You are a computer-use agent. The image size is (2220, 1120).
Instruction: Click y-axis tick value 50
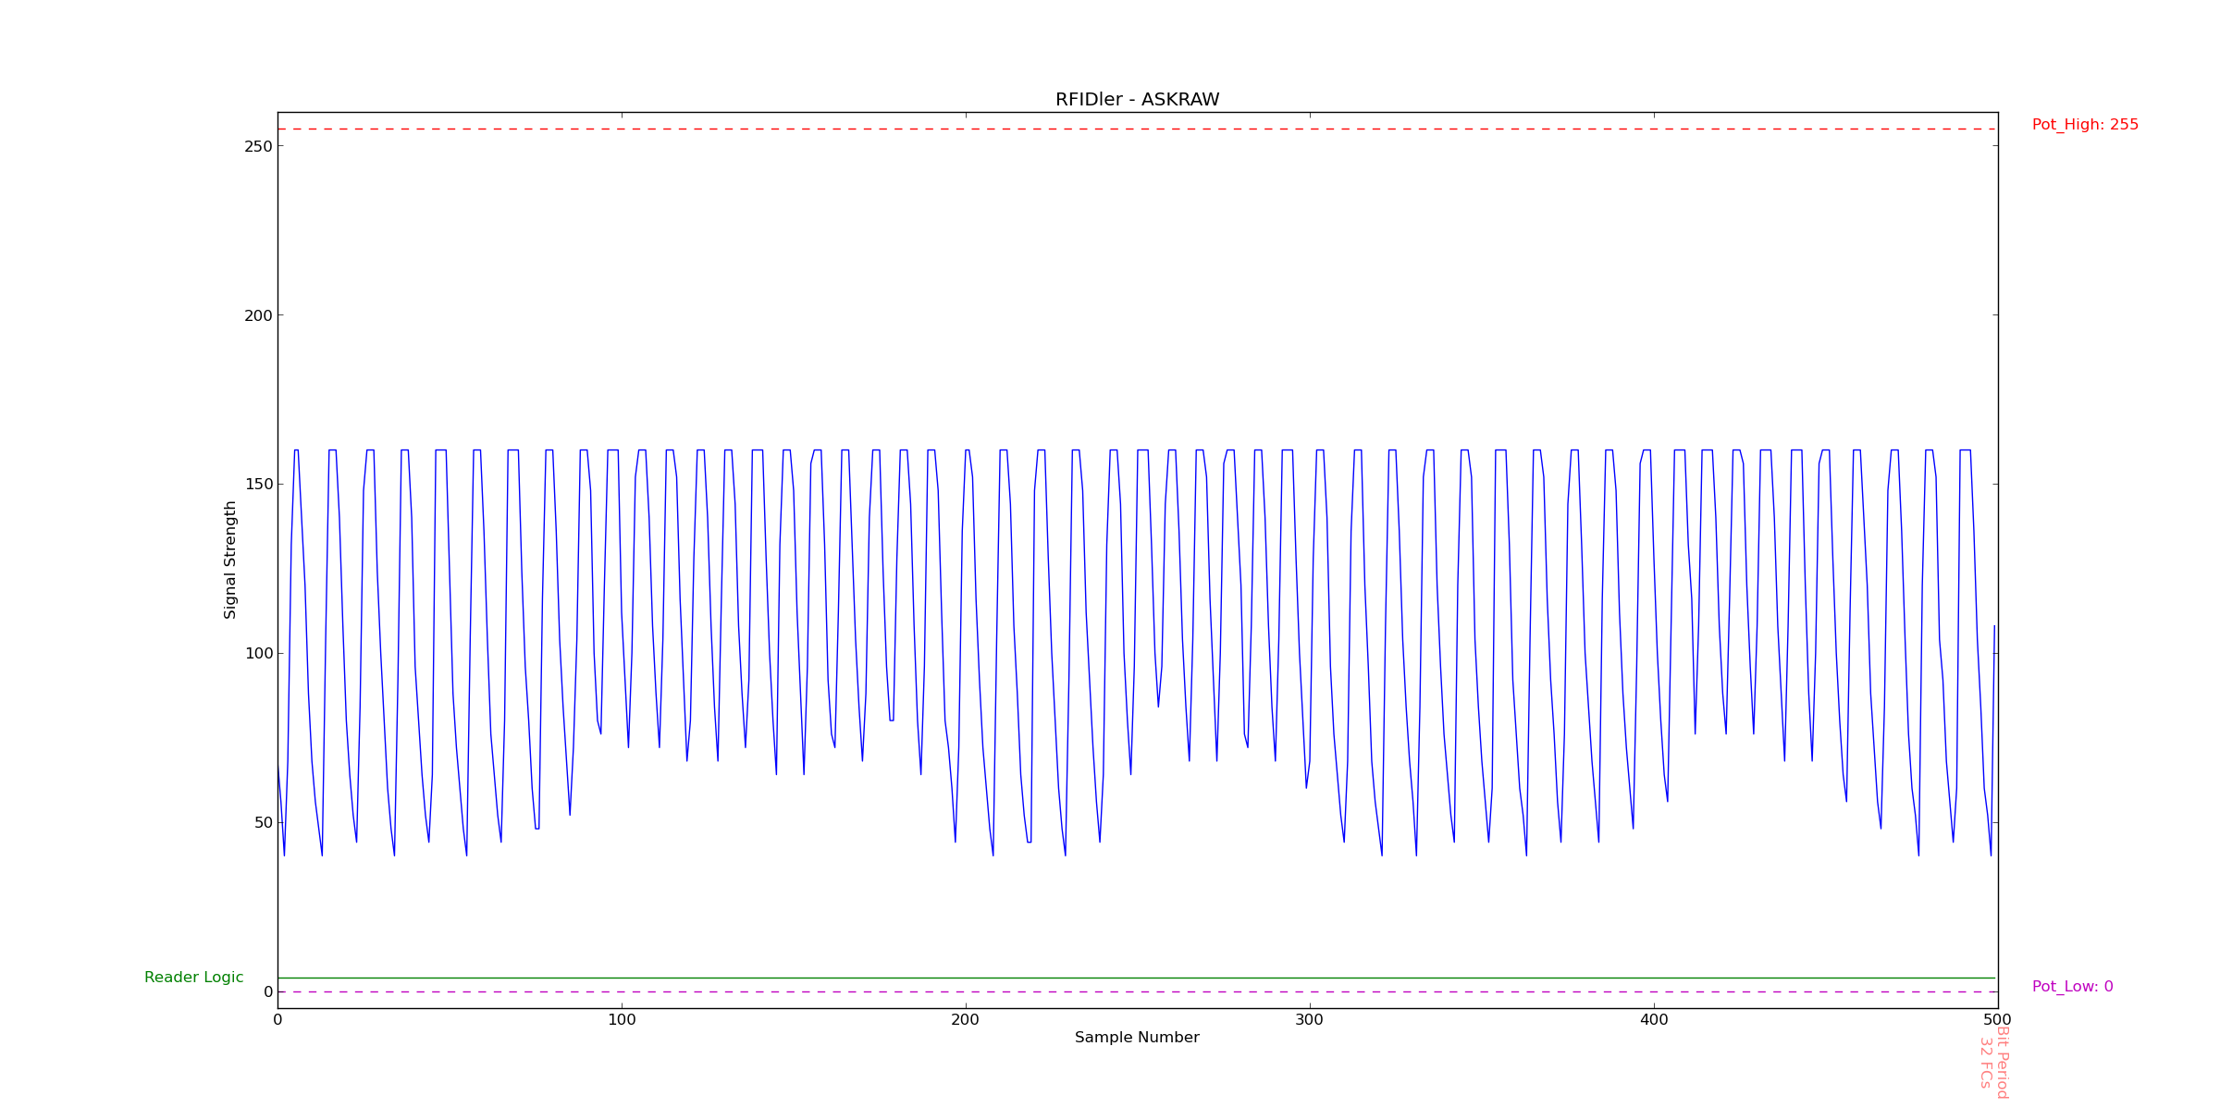point(263,823)
